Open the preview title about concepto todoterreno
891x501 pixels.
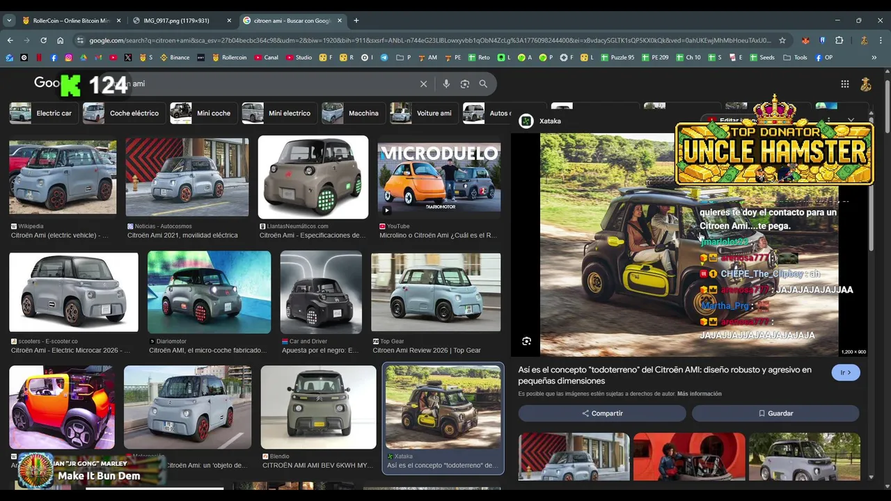pos(665,375)
